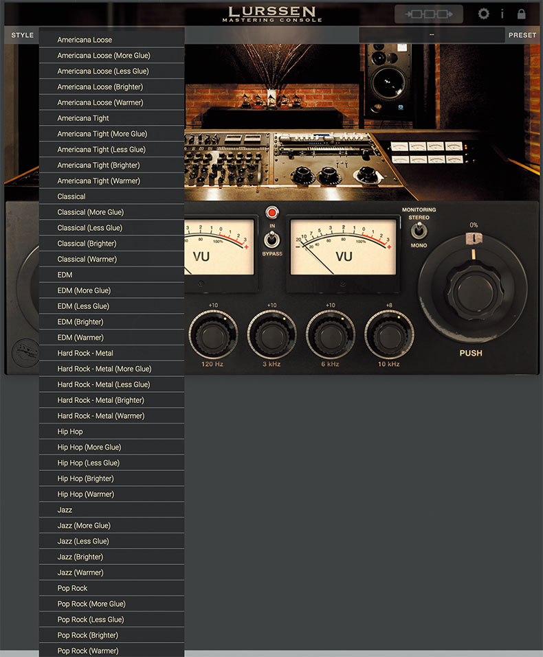The width and height of the screenshot is (543, 657).
Task: Pick Jazz (Warmer)
Action: pyautogui.click(x=111, y=573)
